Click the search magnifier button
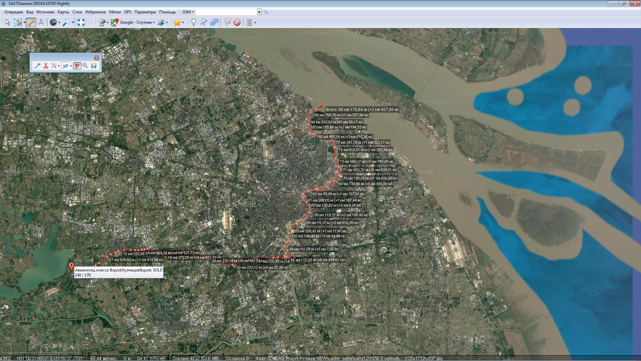This screenshot has height=361, width=641. click(266, 12)
